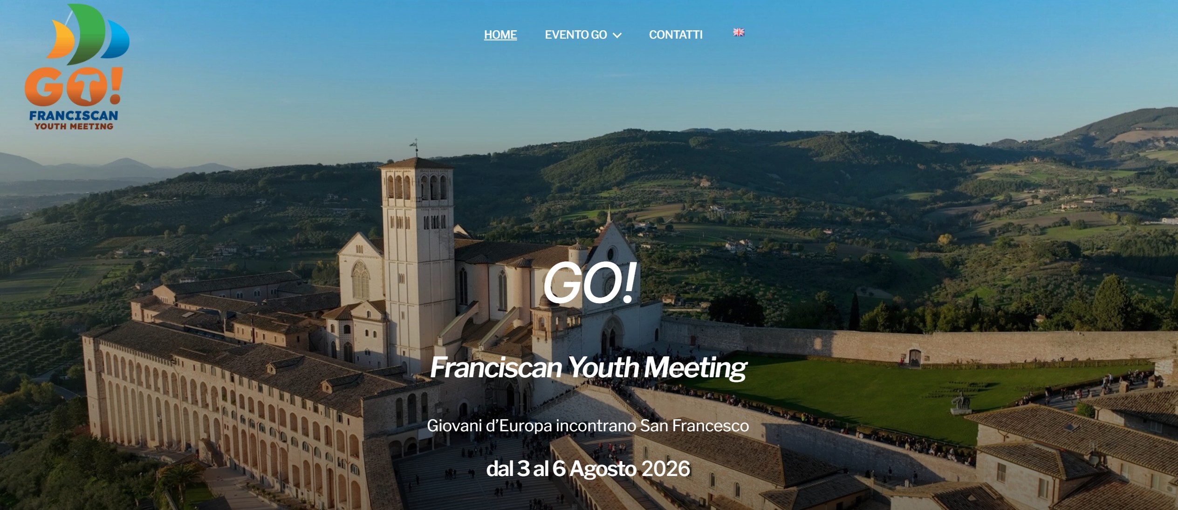Click the large white GO! hero heading
This screenshot has width=1178, height=510.
pyautogui.click(x=589, y=283)
